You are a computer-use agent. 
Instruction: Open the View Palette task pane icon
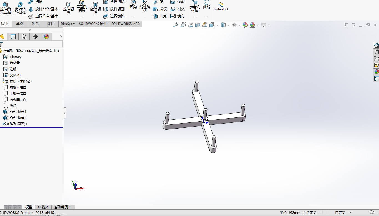click(x=377, y=65)
